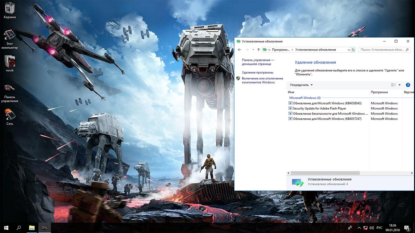The width and height of the screenshot is (415, 233).
Task: Sort by the Версия column header
Action: click(x=408, y=92)
